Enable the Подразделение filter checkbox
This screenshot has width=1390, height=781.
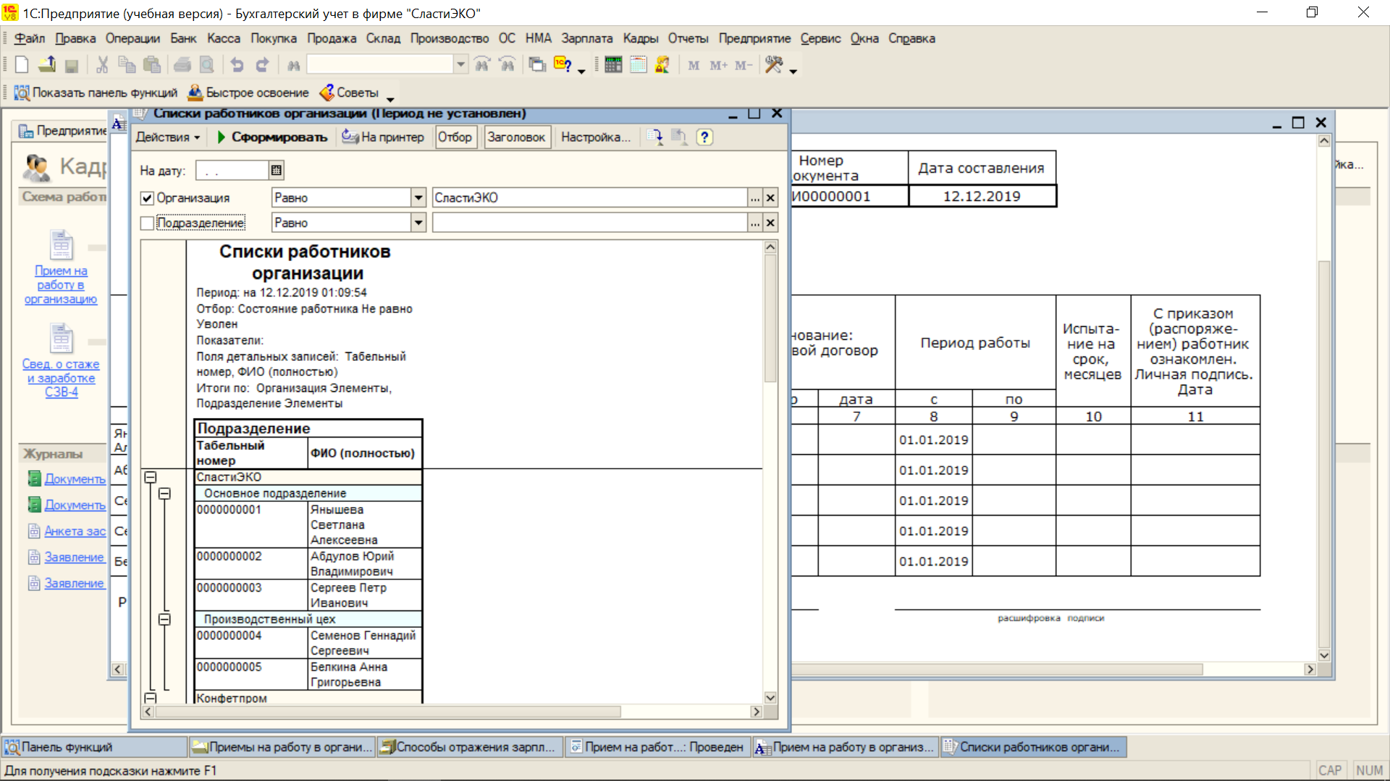pos(148,223)
